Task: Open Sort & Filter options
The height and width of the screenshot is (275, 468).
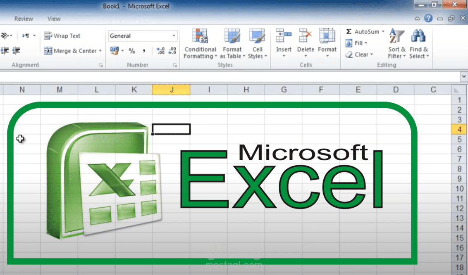Action: pyautogui.click(x=396, y=44)
